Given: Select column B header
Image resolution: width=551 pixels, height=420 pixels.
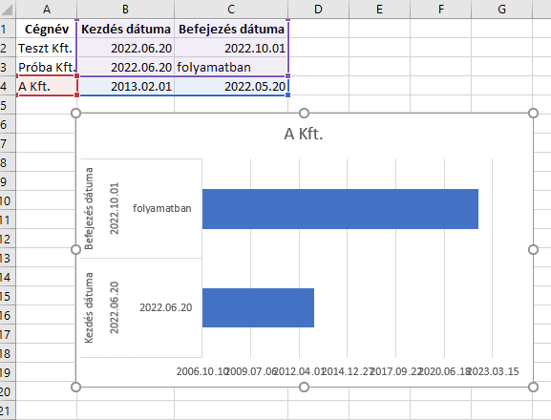Looking at the screenshot, I should click(125, 9).
